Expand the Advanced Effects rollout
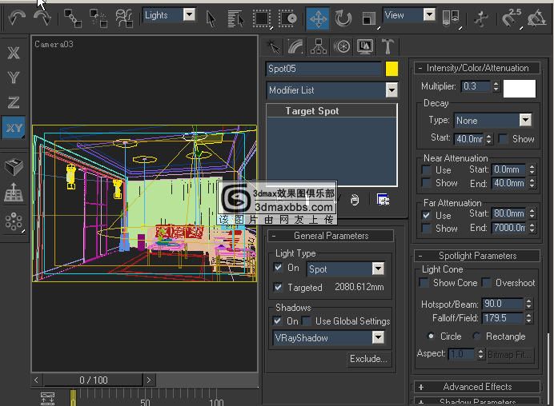Image resolution: width=554 pixels, height=406 pixels. (477, 387)
